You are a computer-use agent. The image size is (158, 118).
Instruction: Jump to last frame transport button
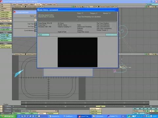pos(156,109)
